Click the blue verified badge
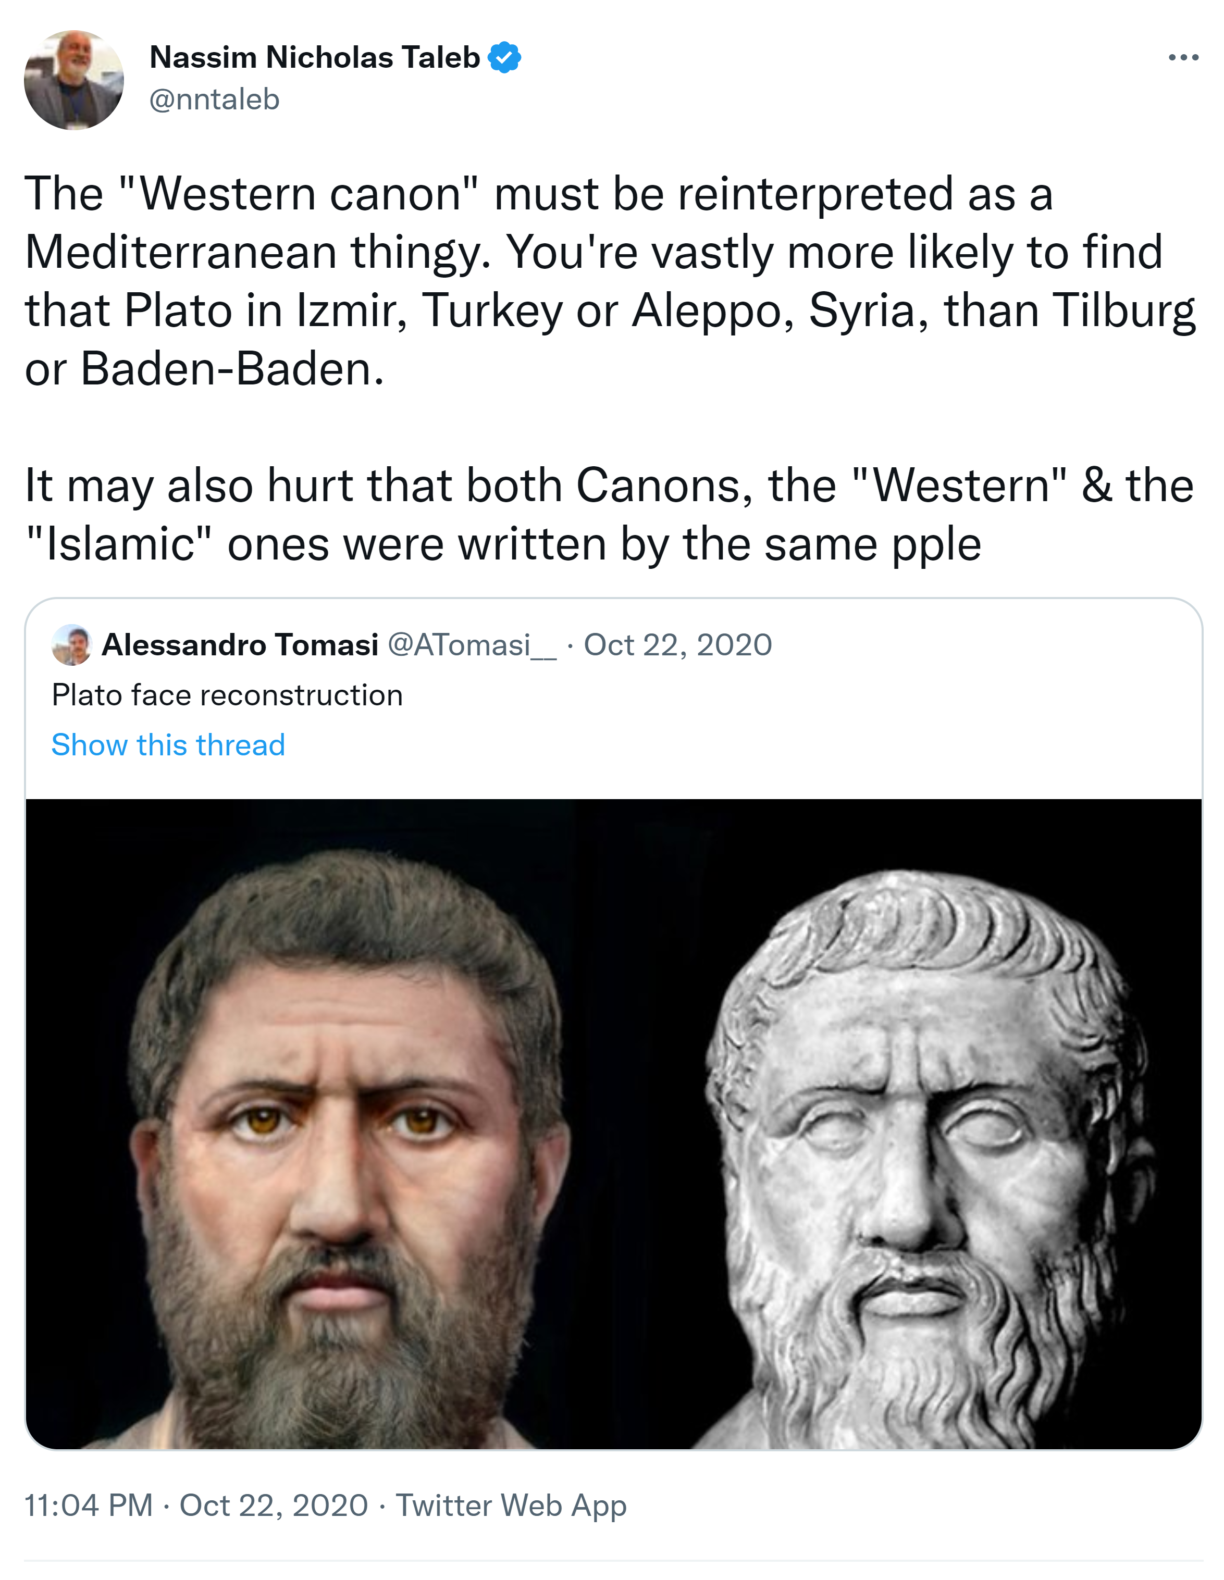Screen dimensions: 1224x1580 pyautogui.click(x=504, y=58)
